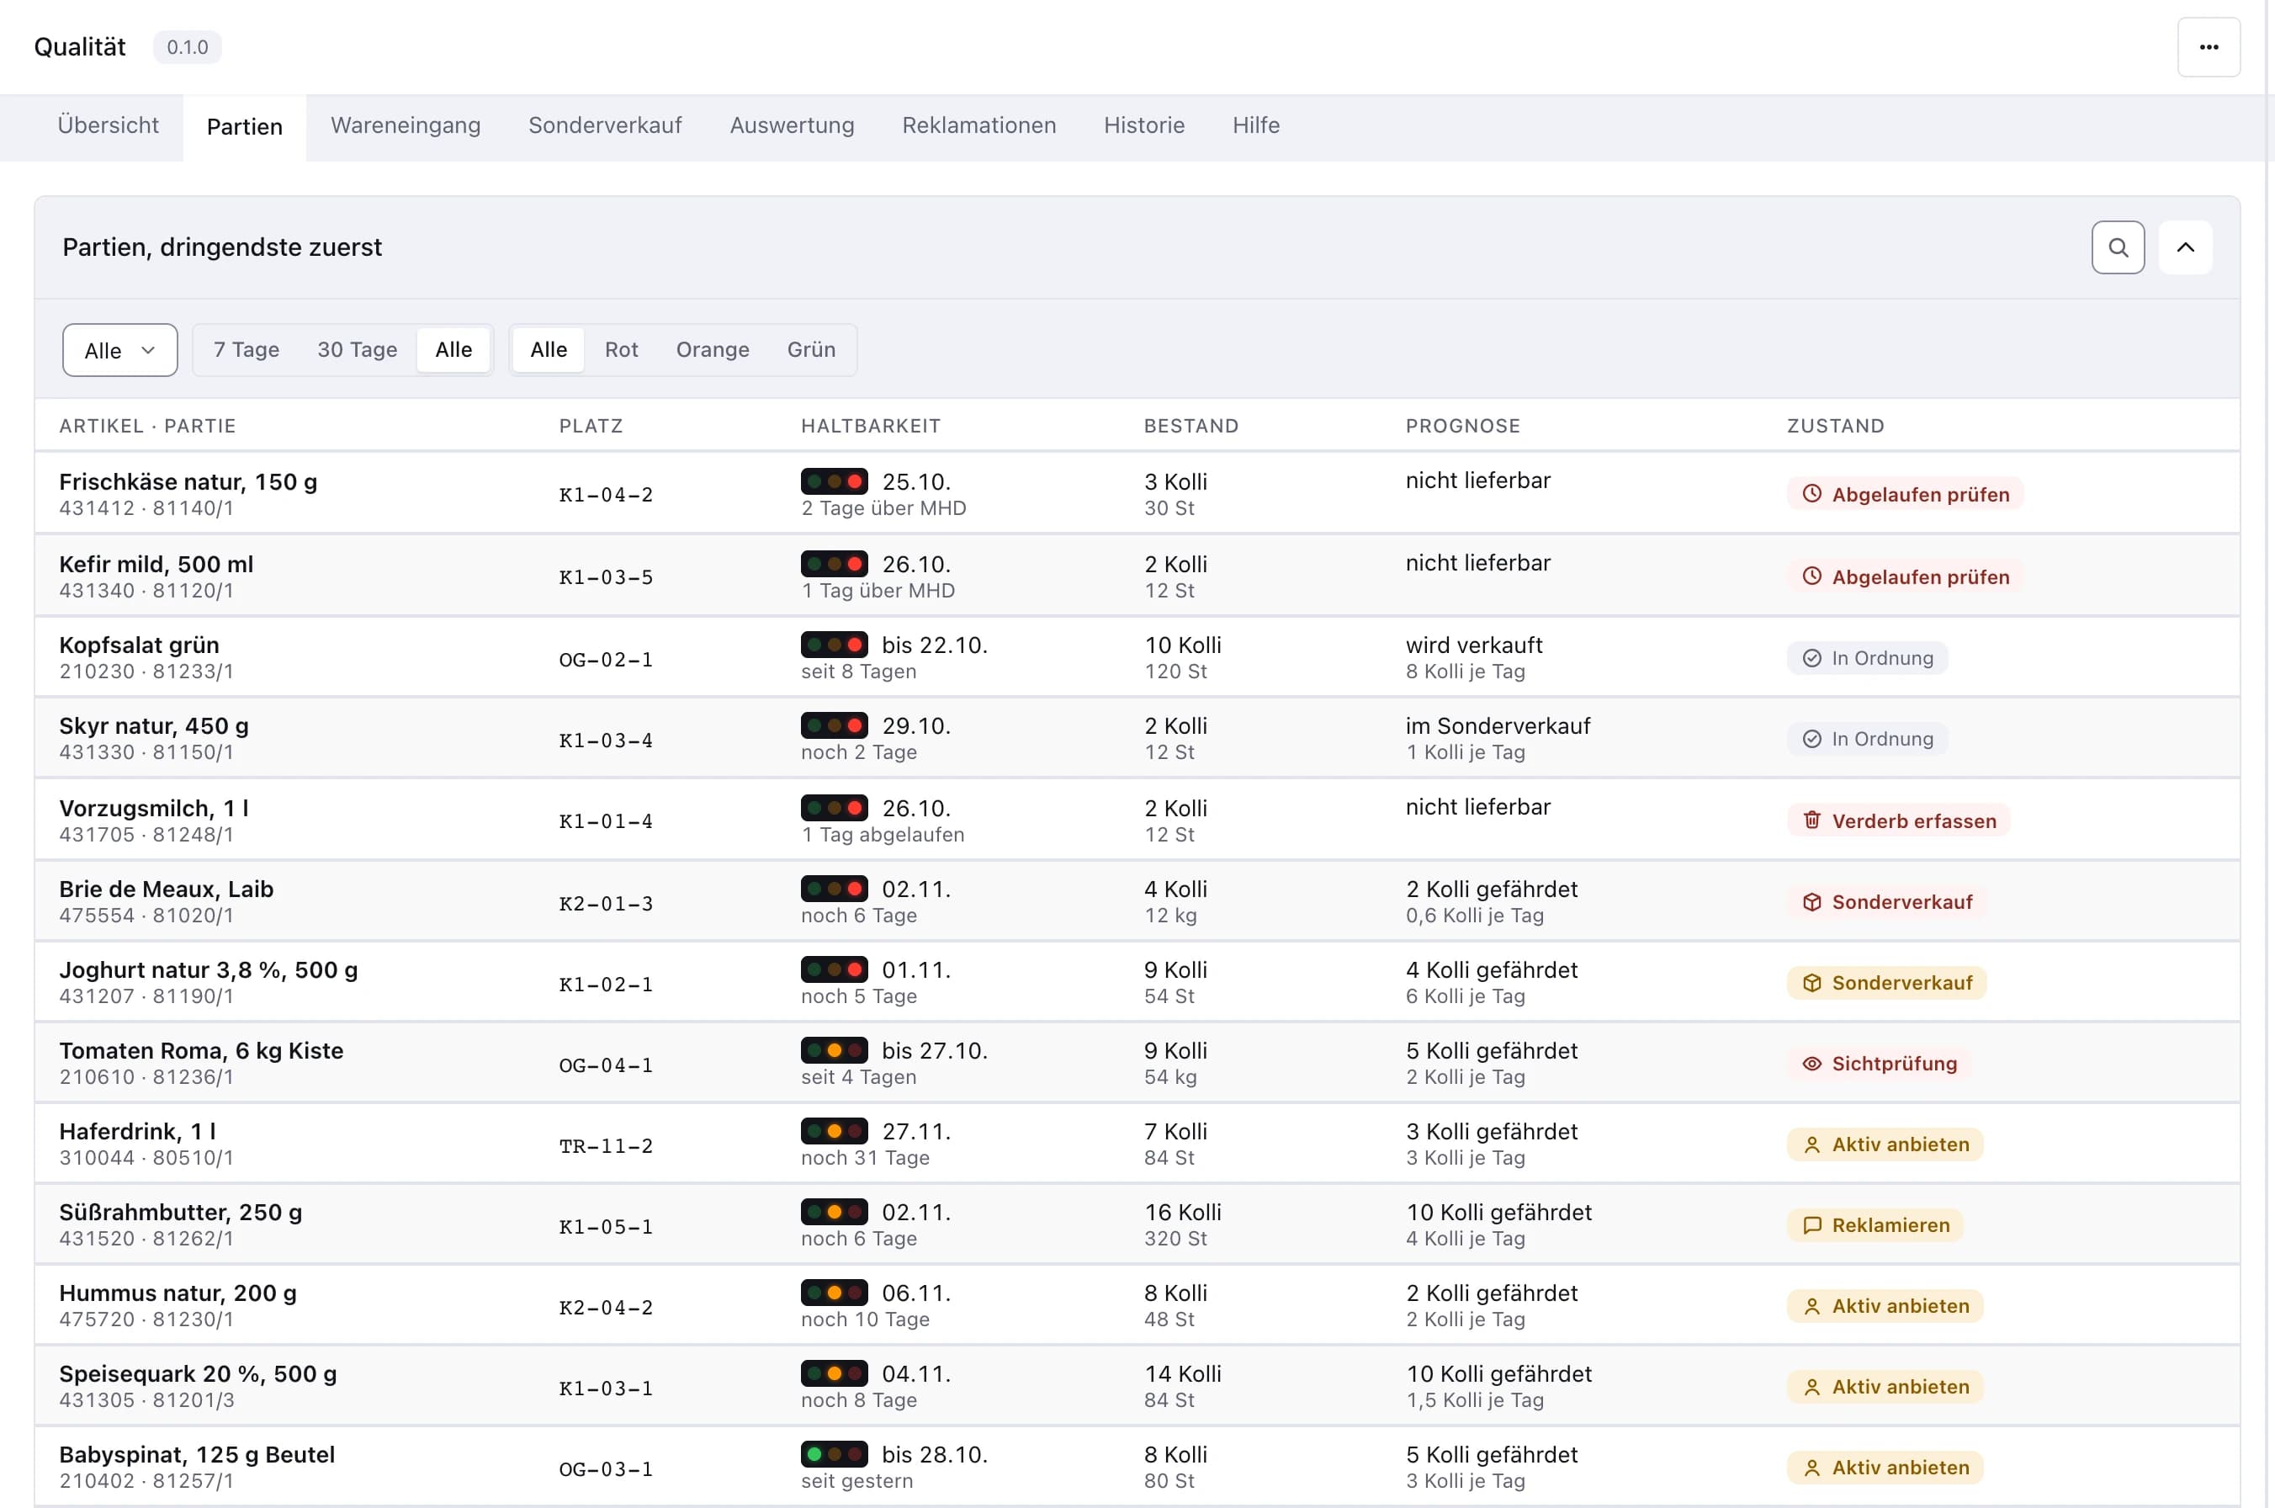Switch to the Übersicht tab
Image resolution: width=2275 pixels, height=1508 pixels.
pyautogui.click(x=108, y=126)
